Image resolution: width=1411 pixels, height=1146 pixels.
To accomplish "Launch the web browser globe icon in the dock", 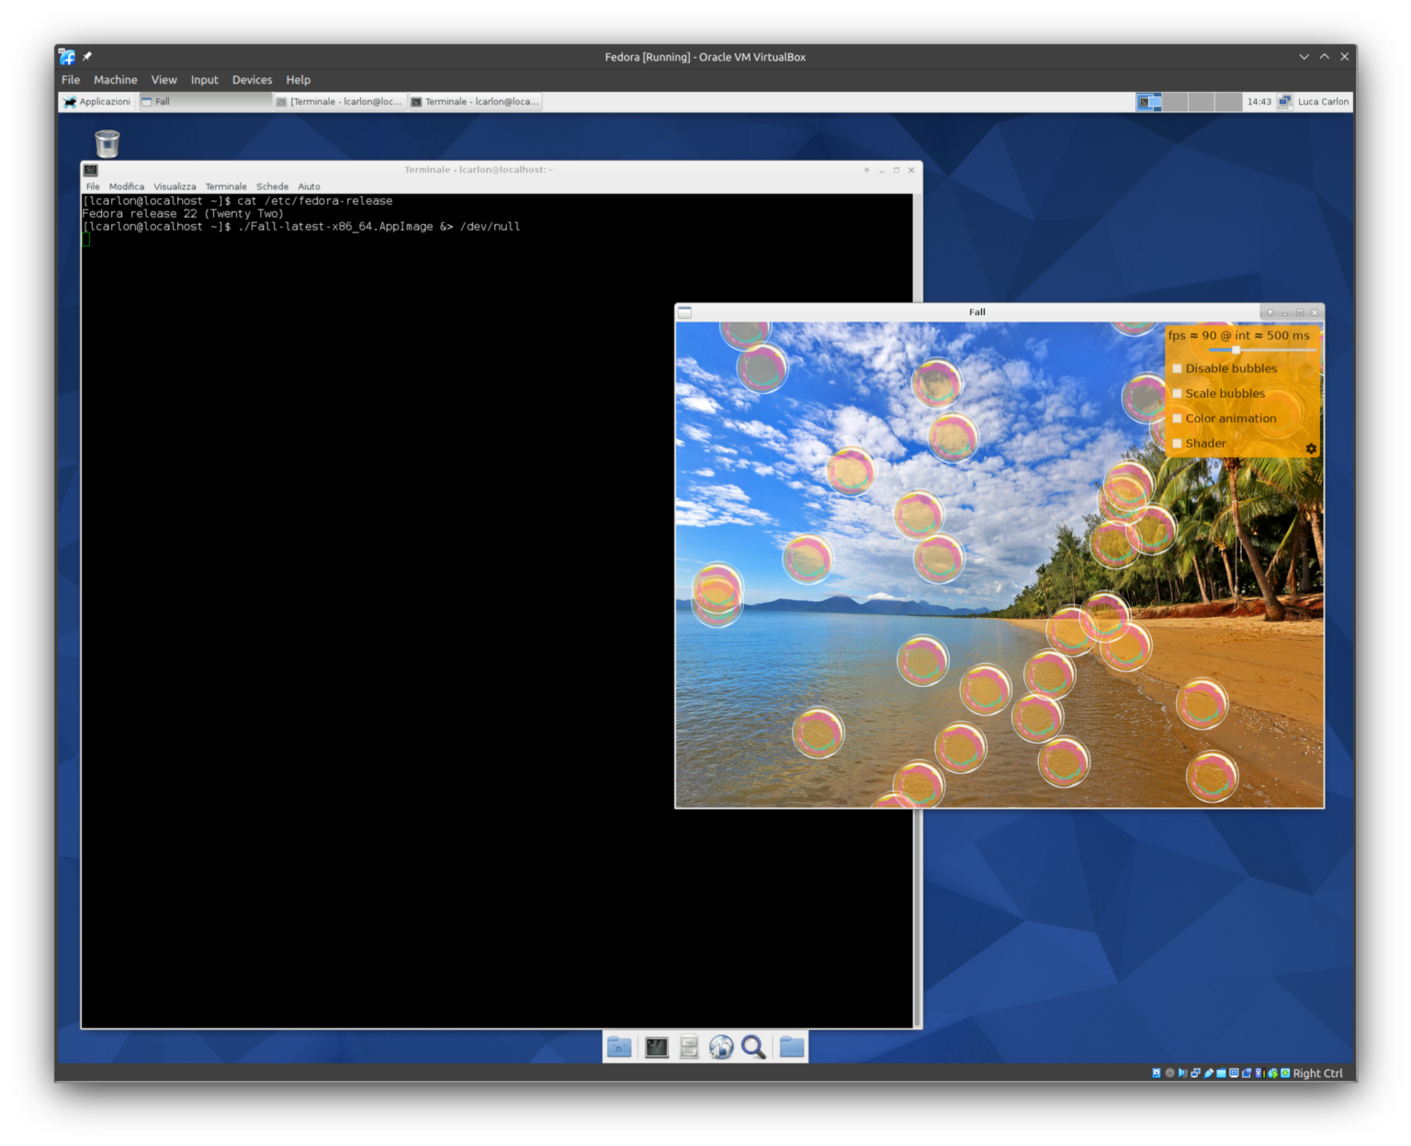I will 722,1047.
